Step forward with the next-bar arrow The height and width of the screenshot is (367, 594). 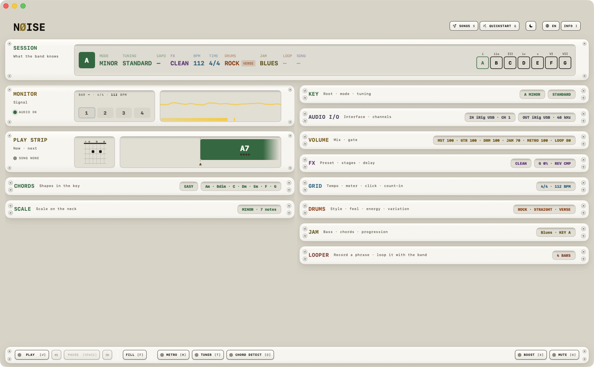click(107, 355)
